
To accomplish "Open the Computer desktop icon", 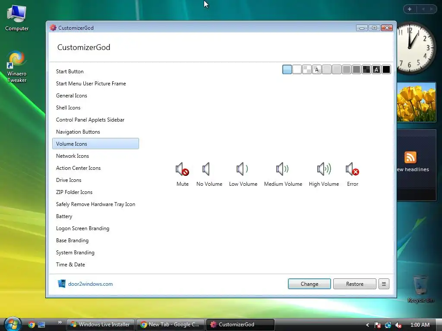I will coord(17,18).
